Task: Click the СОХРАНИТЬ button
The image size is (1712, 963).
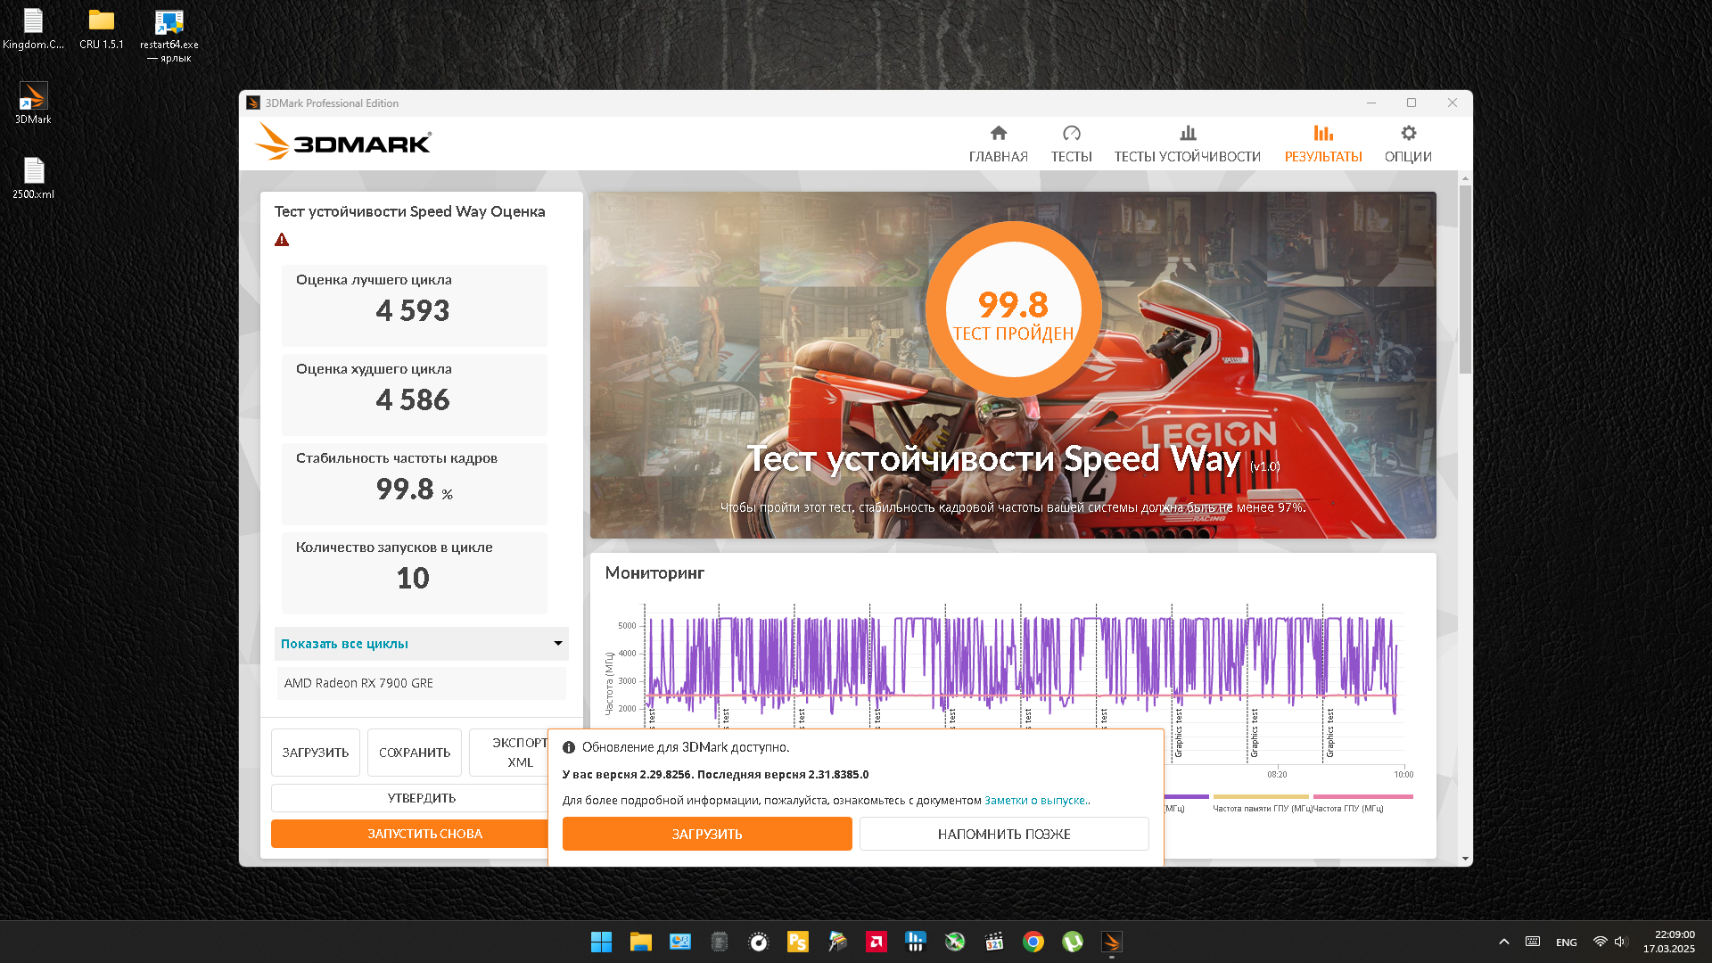Action: 414,753
